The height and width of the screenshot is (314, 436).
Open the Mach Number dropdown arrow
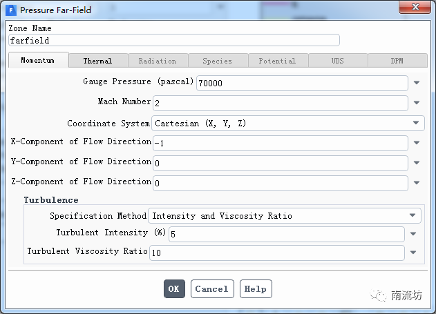(x=417, y=103)
